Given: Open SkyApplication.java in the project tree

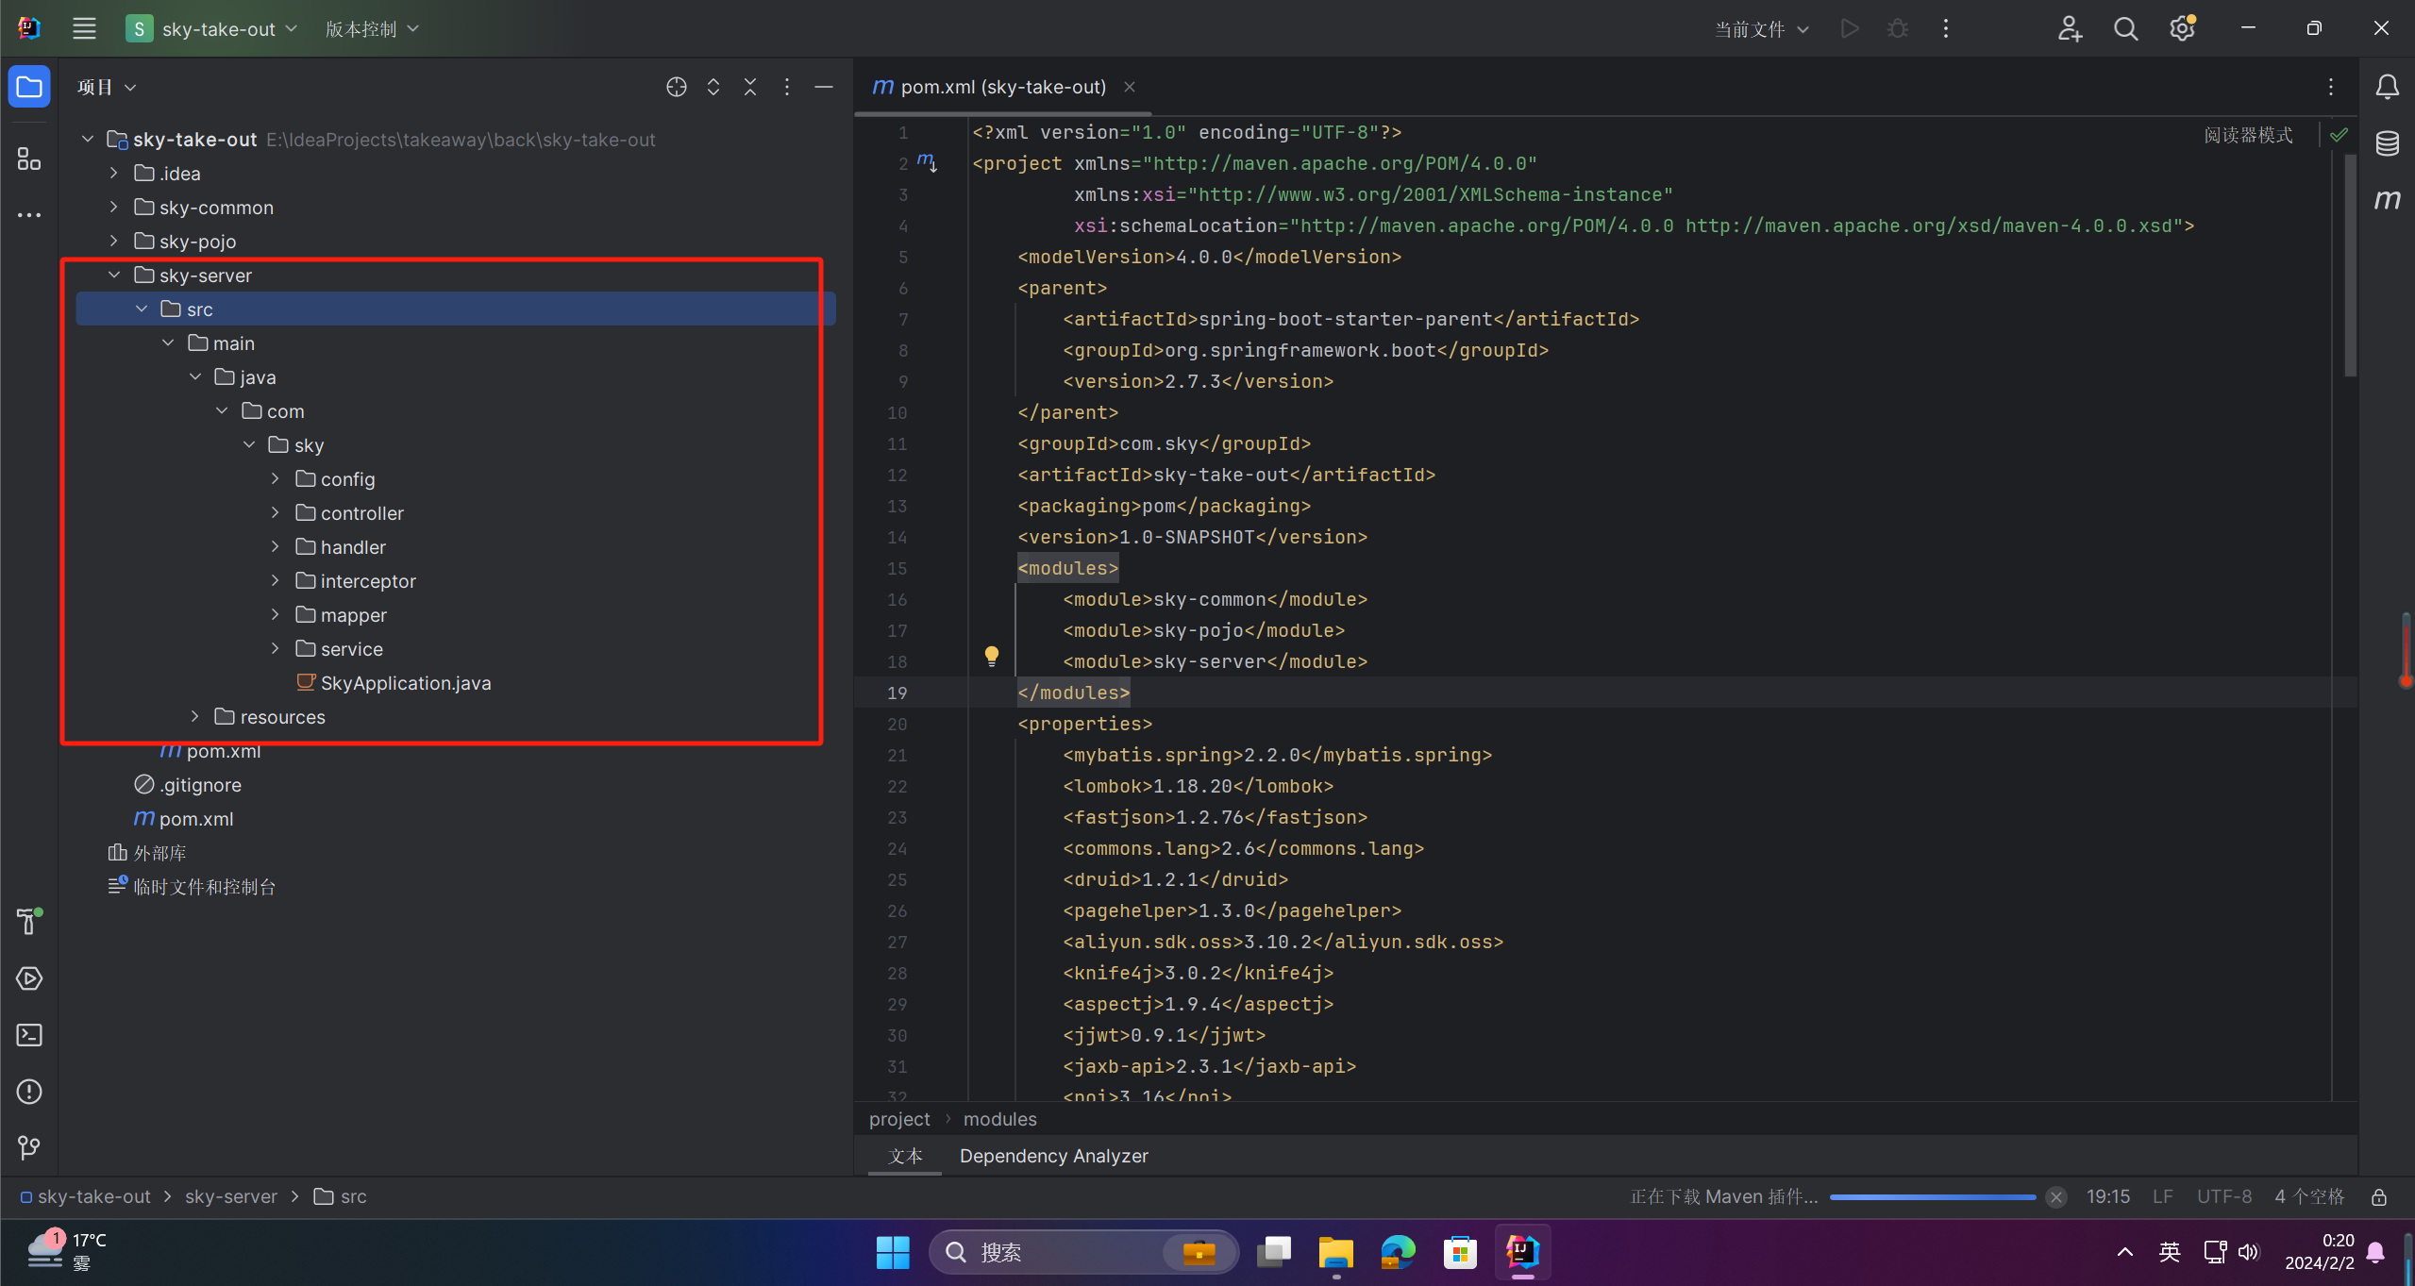Looking at the screenshot, I should (x=405, y=683).
